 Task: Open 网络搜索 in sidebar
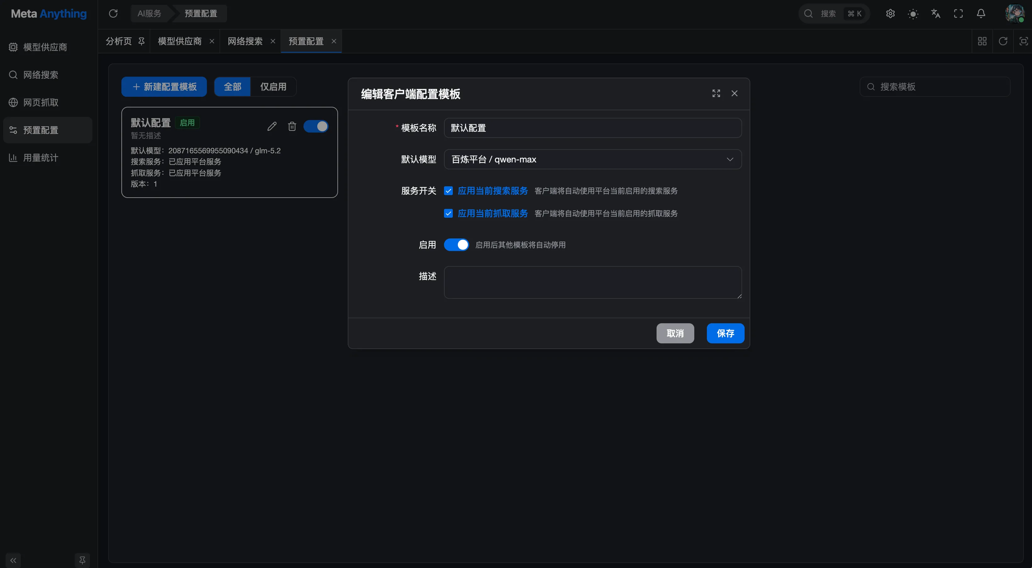coord(48,75)
